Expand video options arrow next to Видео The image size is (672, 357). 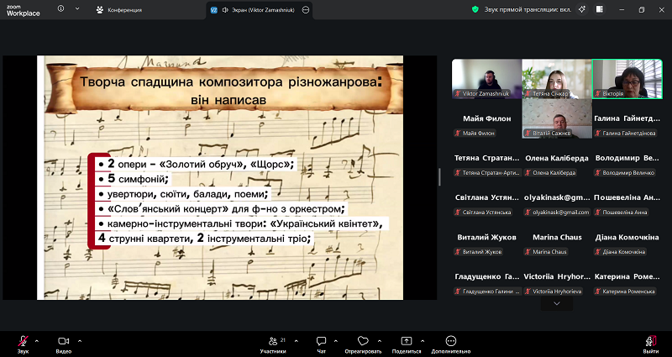tap(79, 339)
